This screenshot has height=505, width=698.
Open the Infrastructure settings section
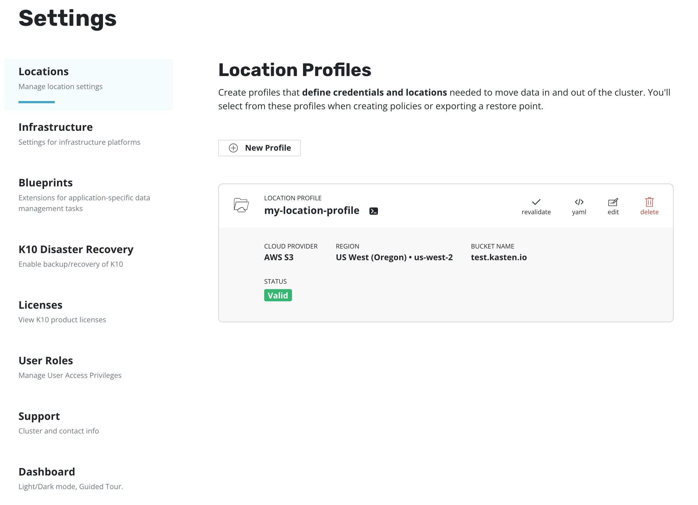(55, 127)
